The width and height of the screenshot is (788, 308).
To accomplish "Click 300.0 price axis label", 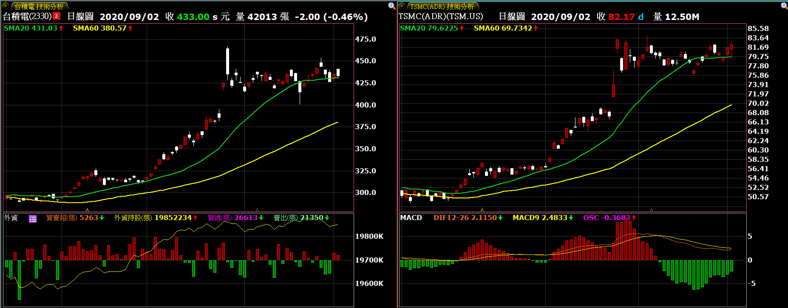I will tap(366, 192).
